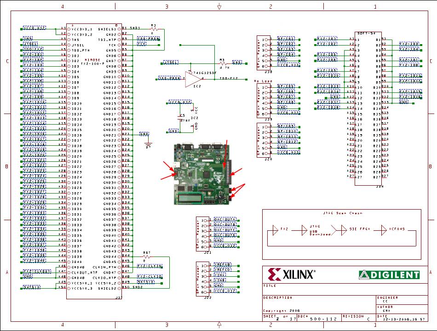Select the FX2-IO30 net label
Image resolution: width=437 pixels, height=331 pixels.
pyautogui.click(x=34, y=208)
